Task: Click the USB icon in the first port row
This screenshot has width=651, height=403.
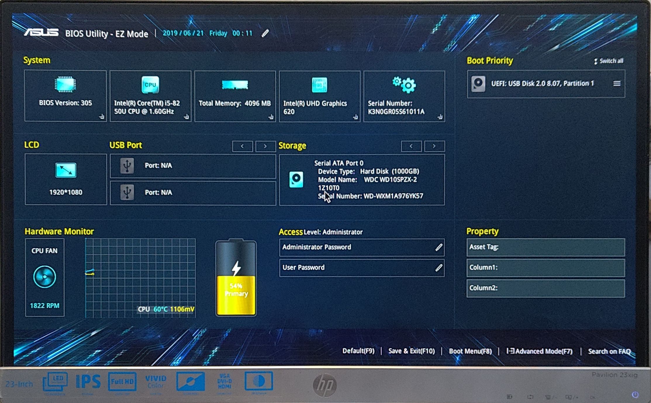Action: coord(127,166)
